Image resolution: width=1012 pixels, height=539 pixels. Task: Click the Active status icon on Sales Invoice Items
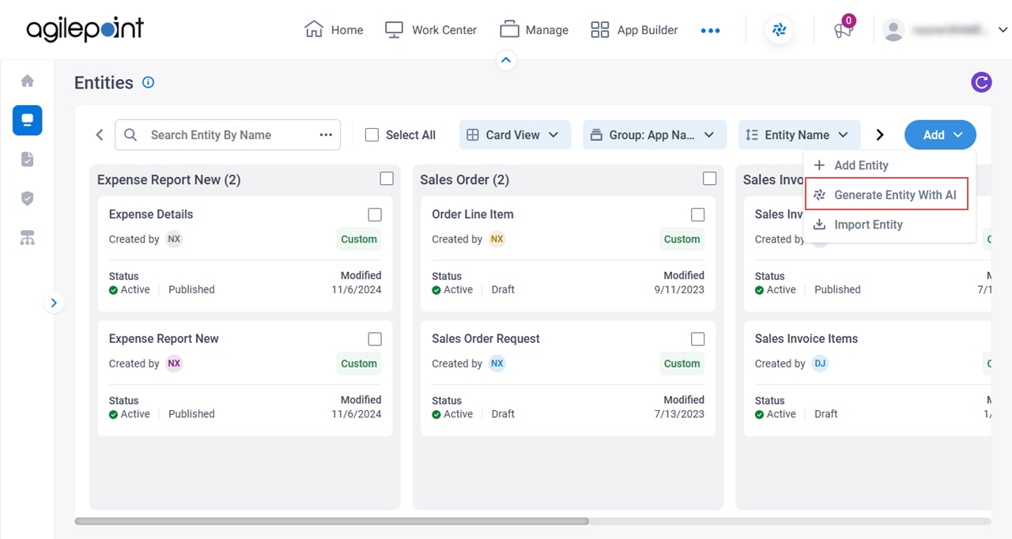click(760, 414)
